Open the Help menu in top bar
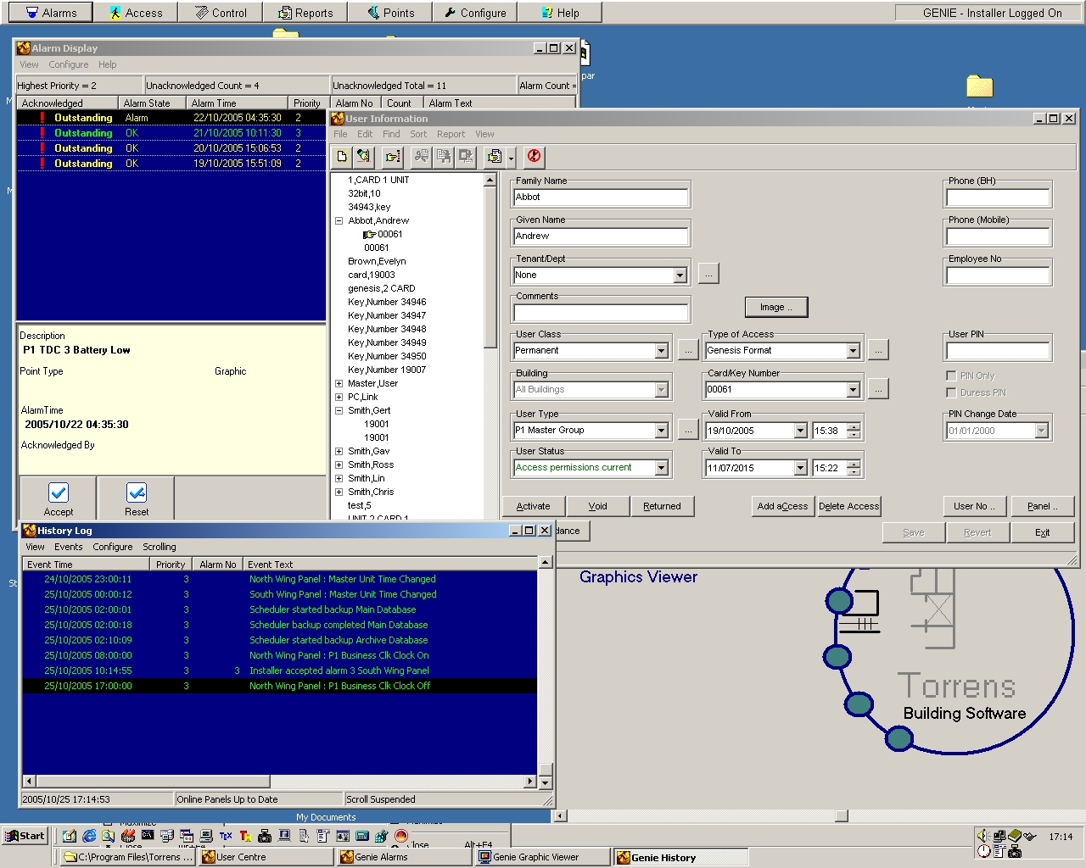Image resolution: width=1086 pixels, height=868 pixels. (x=560, y=13)
